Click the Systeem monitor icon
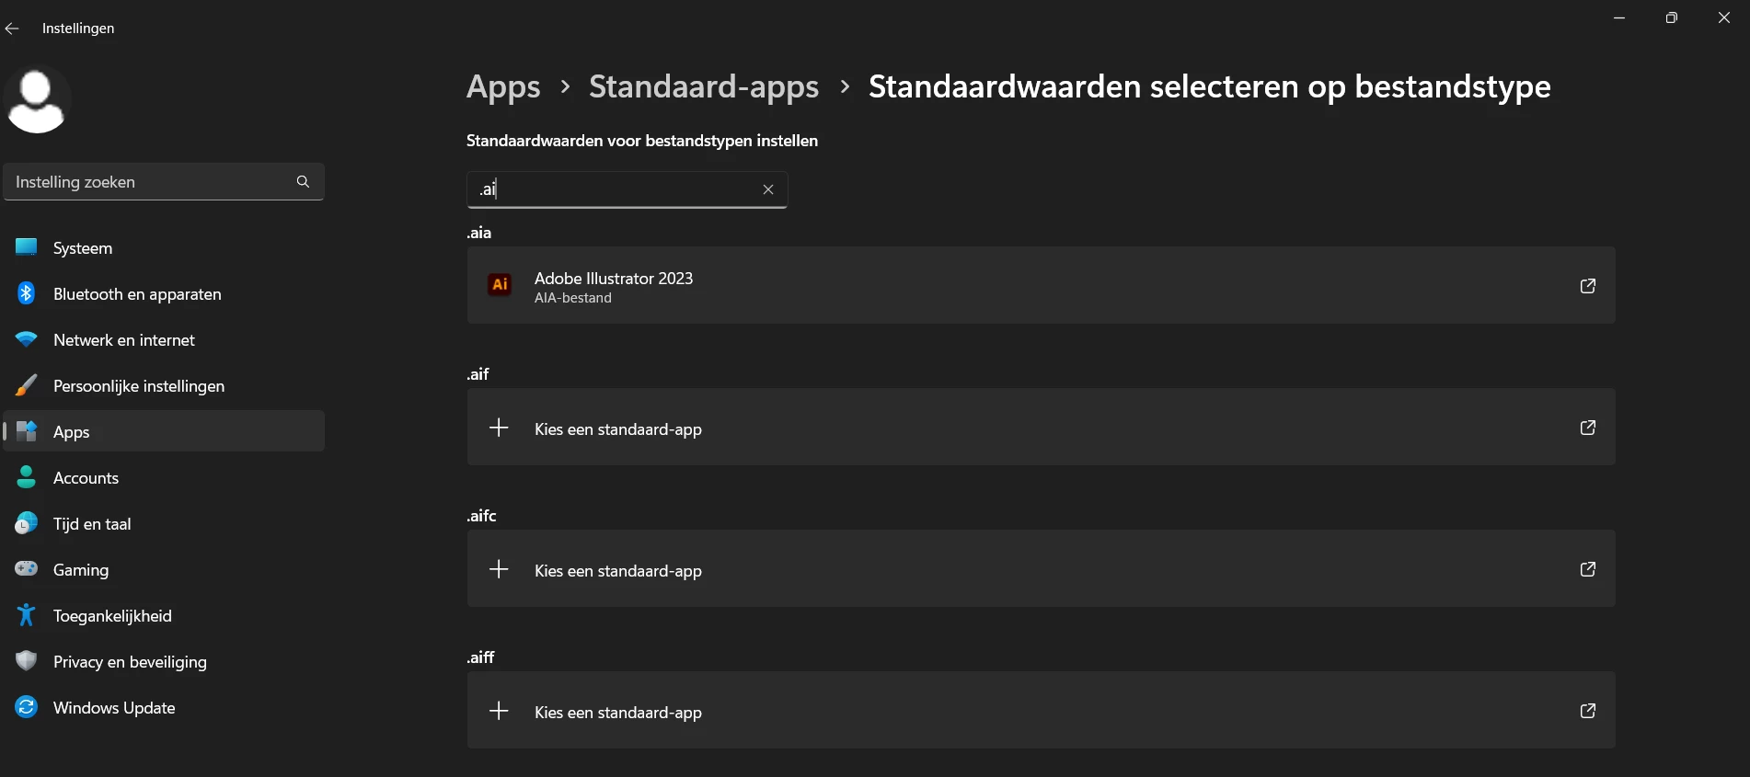Screen dimensions: 1750x777 (x=27, y=247)
